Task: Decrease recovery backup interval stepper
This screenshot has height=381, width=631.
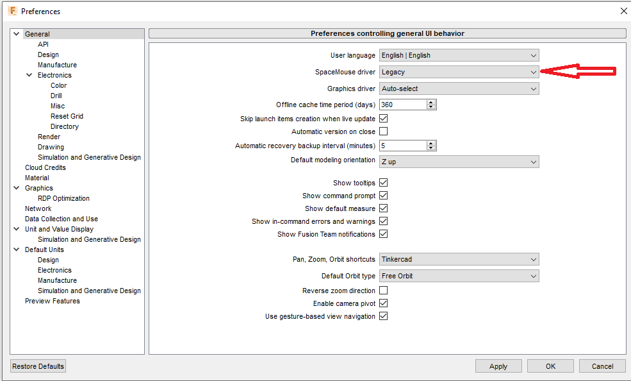Action: (x=431, y=148)
